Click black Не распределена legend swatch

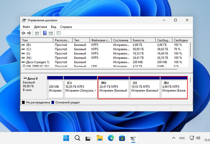coord(23,102)
